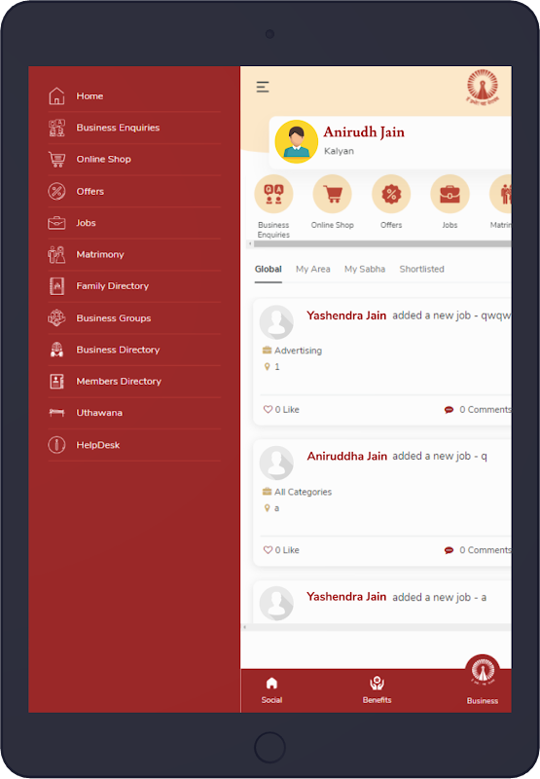This screenshot has width=540, height=779.
Task: Open Matrimony in the side menu
Action: (x=134, y=254)
